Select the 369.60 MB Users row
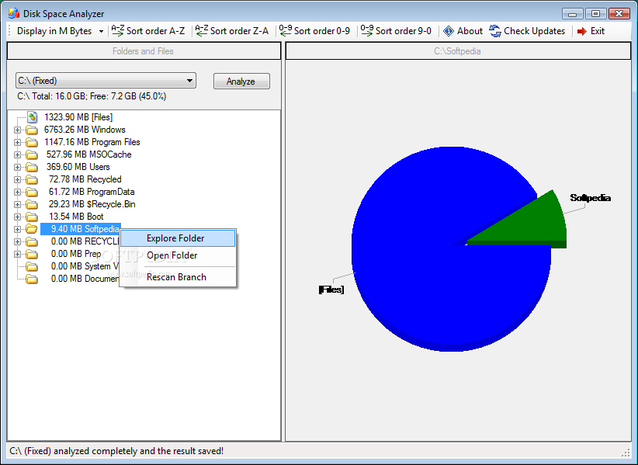Screen dimensions: 638x465 pos(78,167)
